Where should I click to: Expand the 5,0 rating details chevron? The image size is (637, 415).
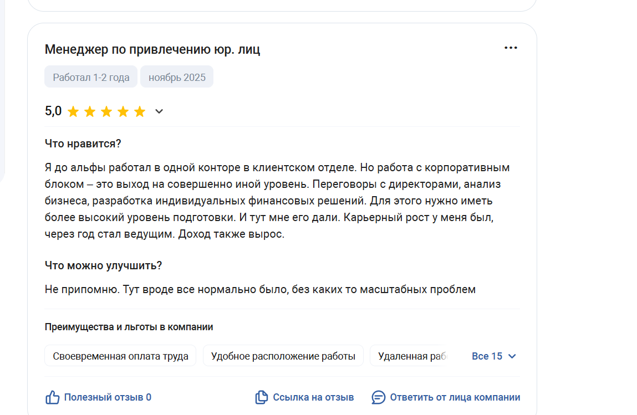click(159, 112)
